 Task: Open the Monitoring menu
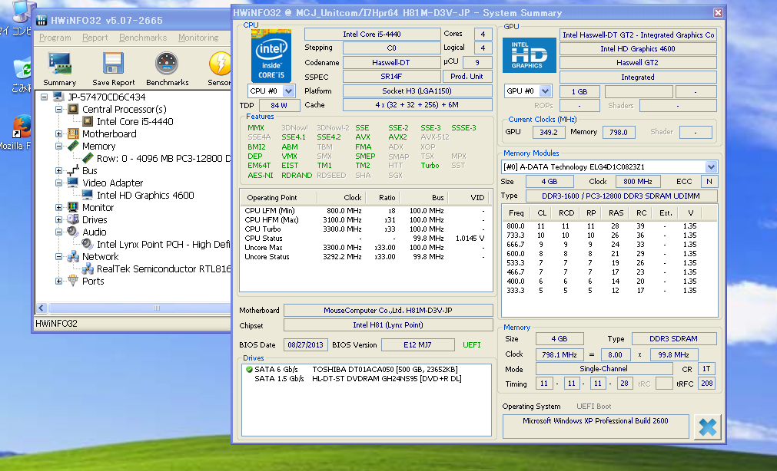click(x=198, y=38)
